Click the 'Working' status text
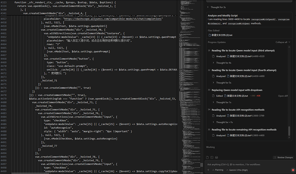This screenshot has width=296, height=174. click(x=210, y=147)
